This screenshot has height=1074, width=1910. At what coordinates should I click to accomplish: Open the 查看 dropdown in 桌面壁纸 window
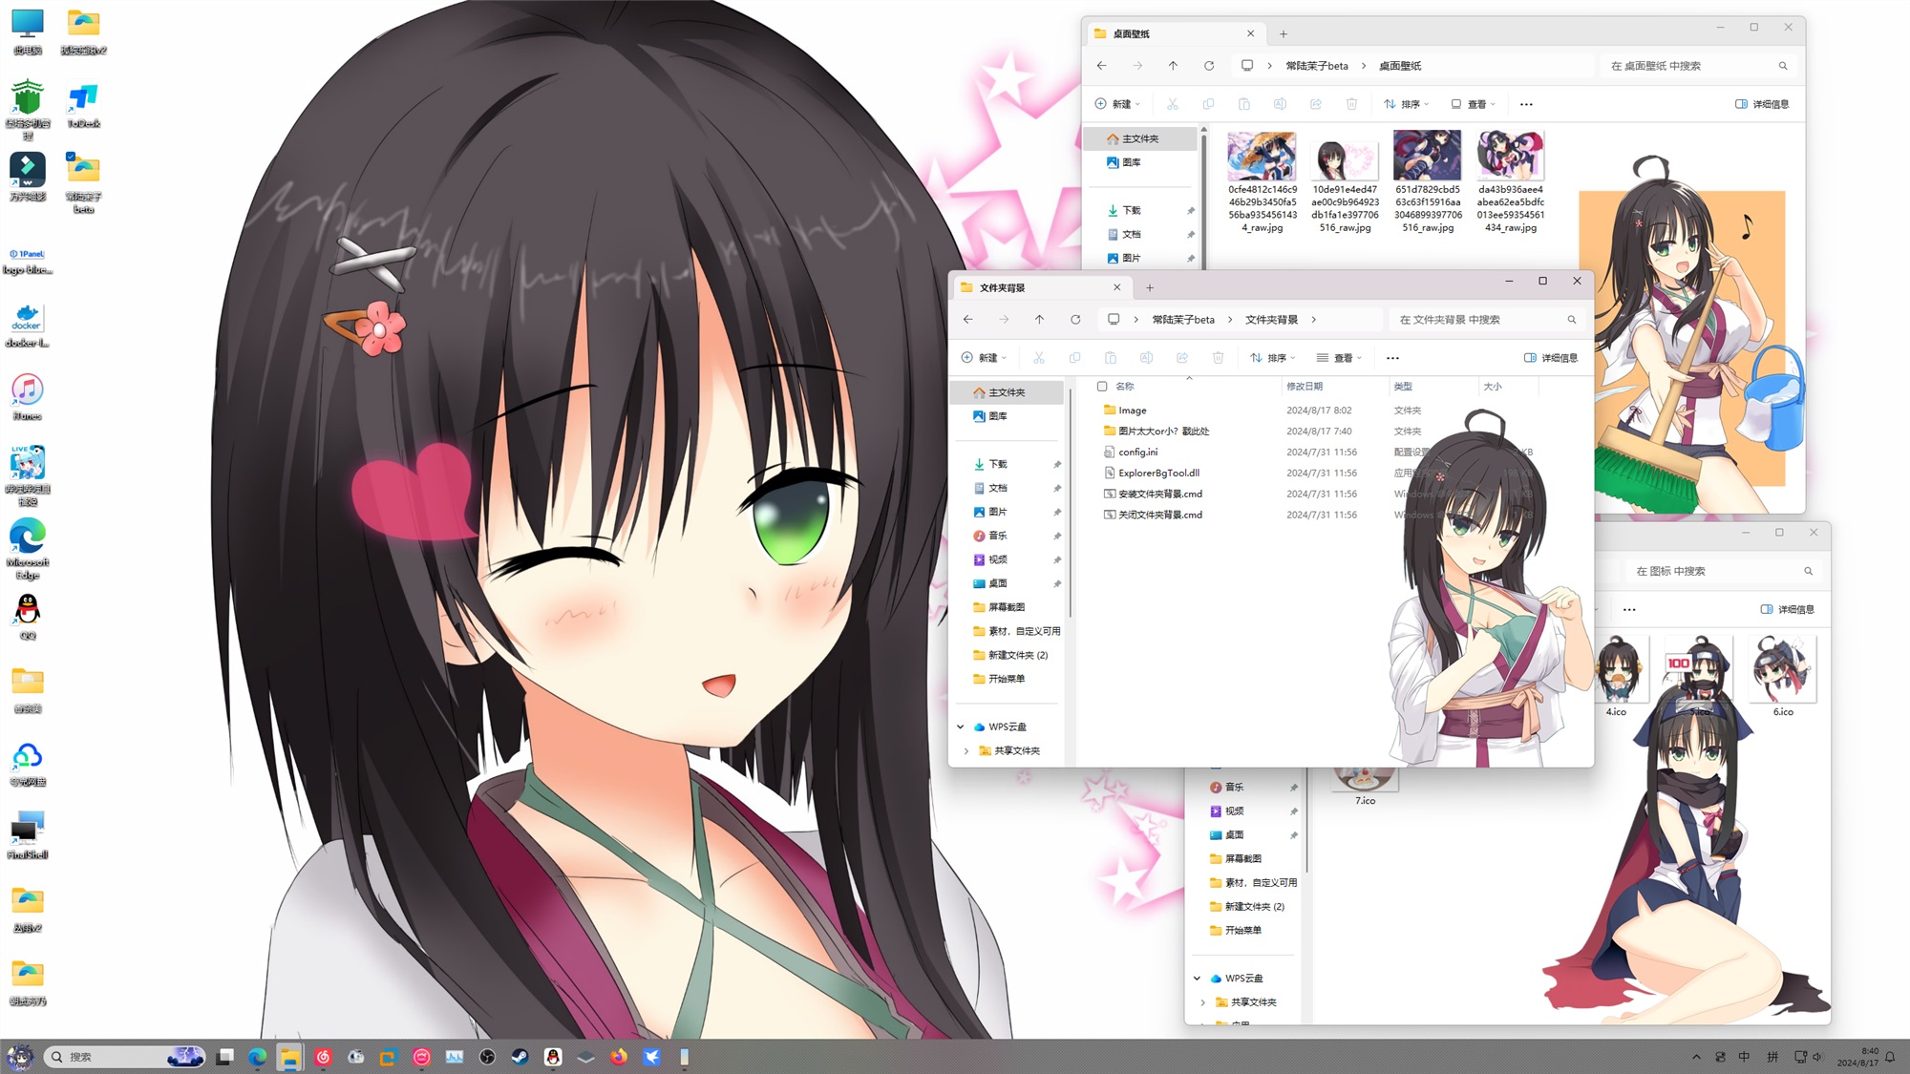coord(1474,104)
